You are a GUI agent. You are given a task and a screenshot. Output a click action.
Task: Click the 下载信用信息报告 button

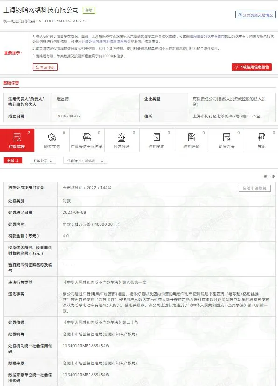(252, 67)
